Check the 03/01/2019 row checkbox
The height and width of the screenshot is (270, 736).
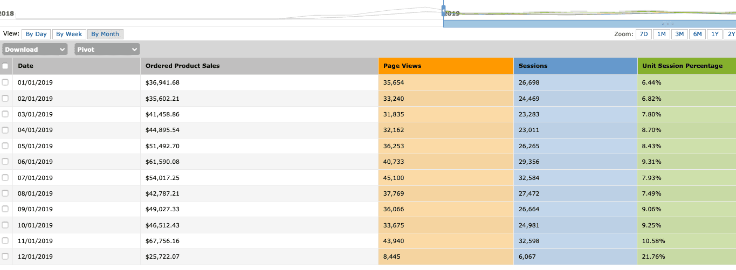5,114
